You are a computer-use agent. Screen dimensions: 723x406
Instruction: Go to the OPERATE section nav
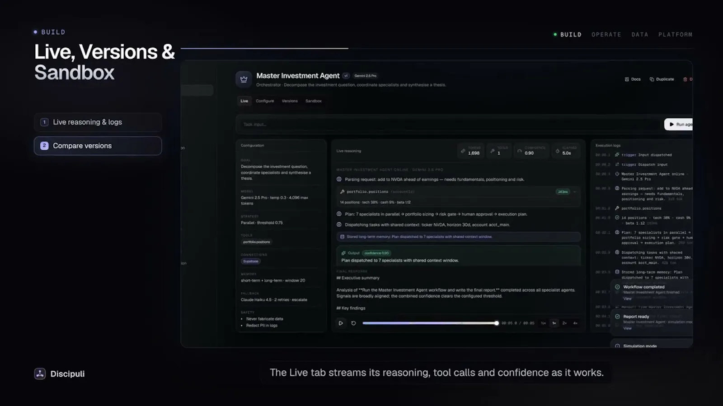coord(606,34)
